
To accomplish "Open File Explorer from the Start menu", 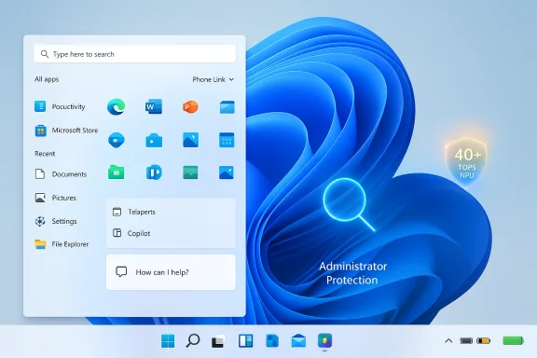I will coord(62,244).
